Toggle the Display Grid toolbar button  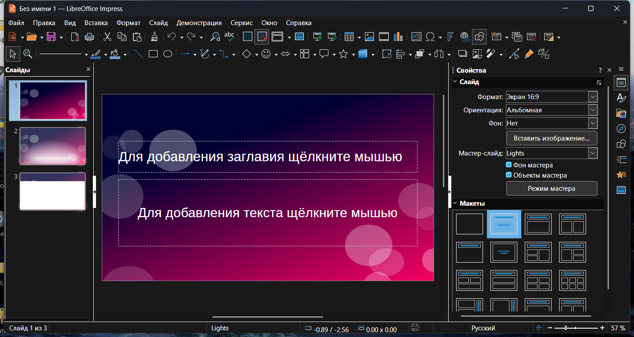[x=247, y=37]
